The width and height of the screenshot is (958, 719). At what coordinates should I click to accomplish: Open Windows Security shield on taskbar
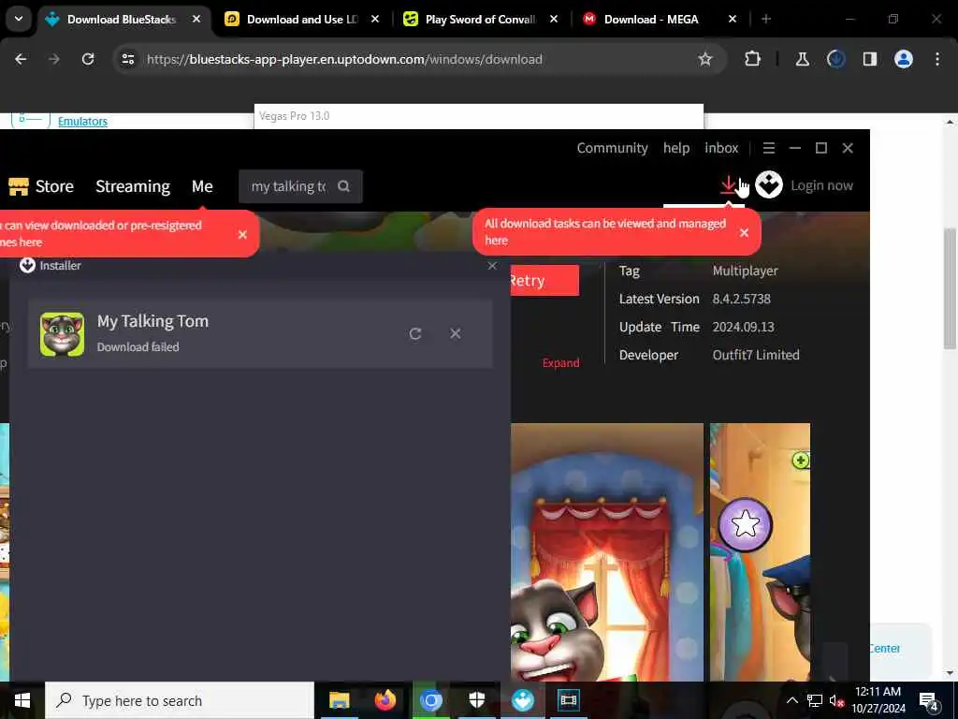476,700
